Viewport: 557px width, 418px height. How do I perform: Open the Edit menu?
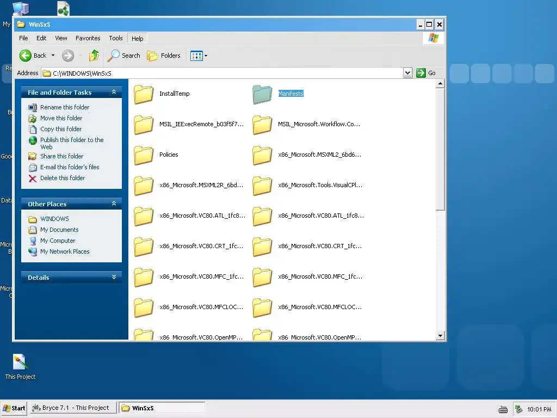pyautogui.click(x=41, y=38)
